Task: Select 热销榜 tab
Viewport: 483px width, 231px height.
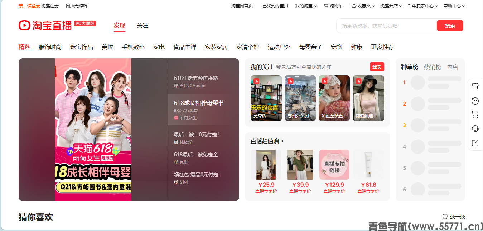Action: pyautogui.click(x=433, y=67)
